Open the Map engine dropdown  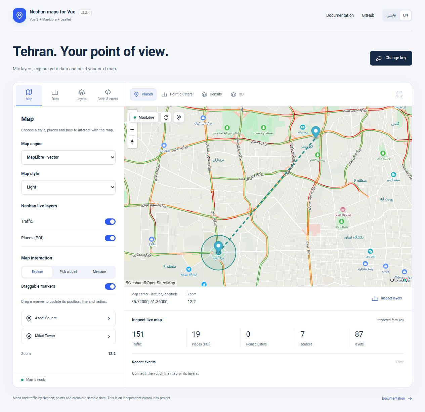(68, 157)
